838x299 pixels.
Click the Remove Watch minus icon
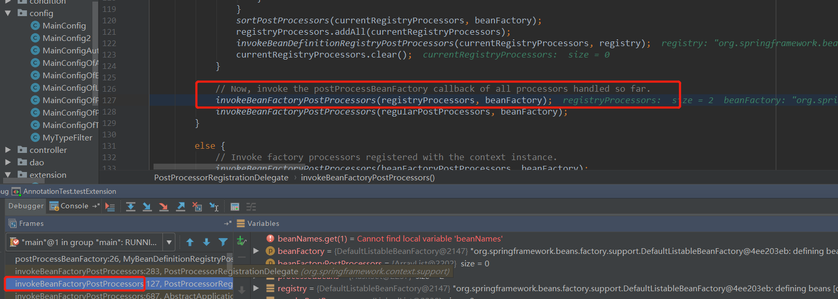[242, 257]
